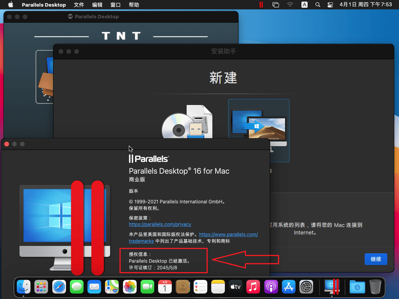The image size is (399, 299).
Task: Click the screen mirroring menu bar icon
Action: 276,5
